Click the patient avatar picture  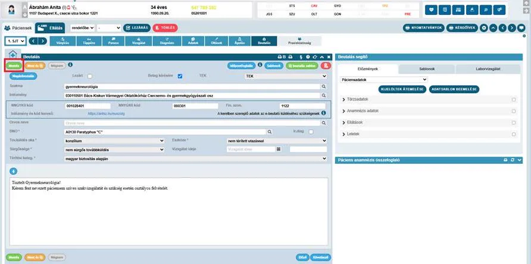pyautogui.click(x=11, y=10)
